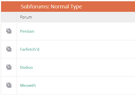Open the Farfetch'd subforum link
This screenshot has height=96, width=135.
30,49
